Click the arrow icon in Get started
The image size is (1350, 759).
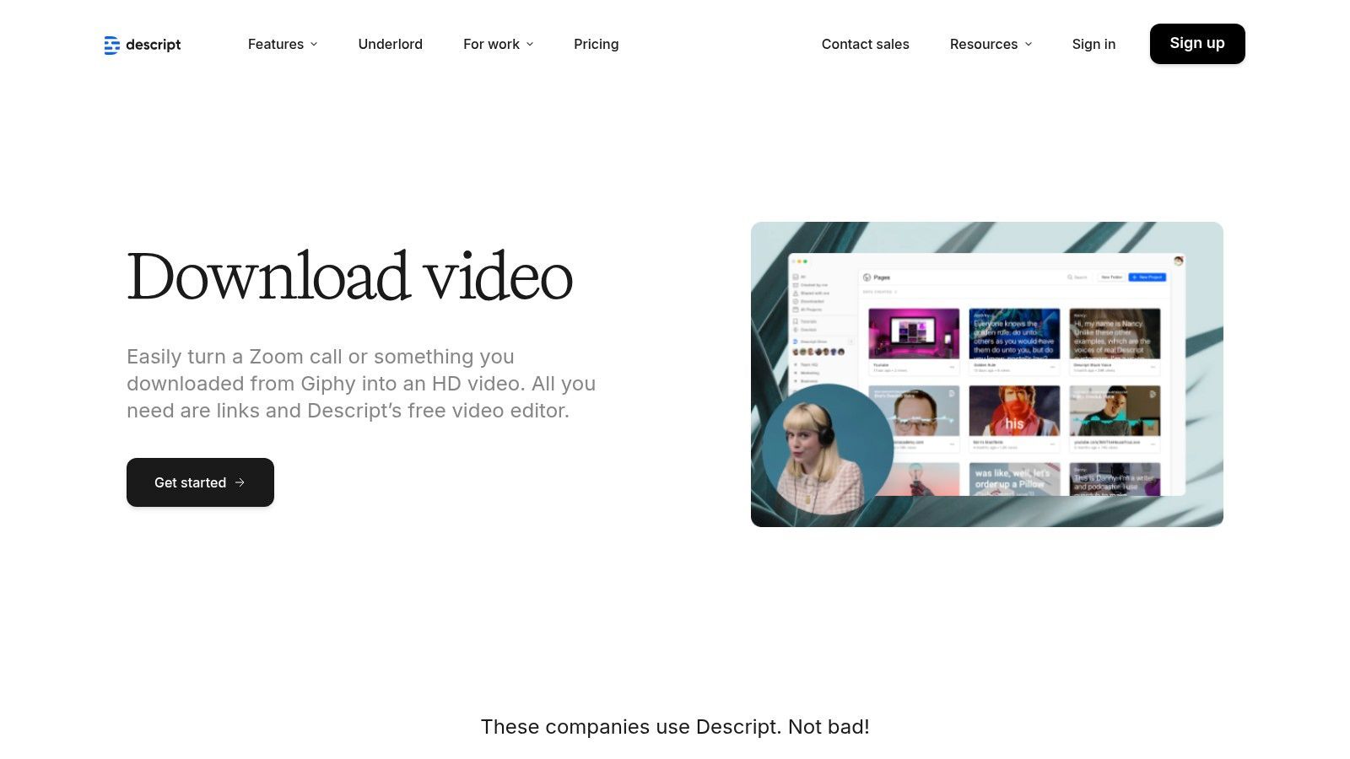click(240, 482)
